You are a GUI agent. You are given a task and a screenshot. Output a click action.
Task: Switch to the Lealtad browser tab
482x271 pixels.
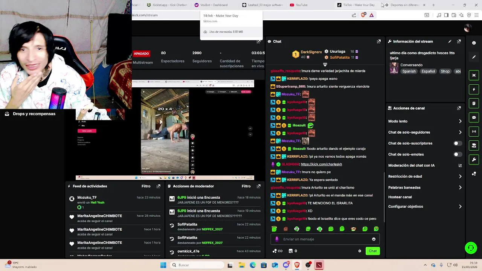tap(262, 5)
